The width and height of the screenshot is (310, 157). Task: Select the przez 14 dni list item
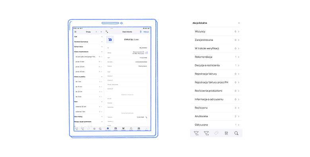[x=88, y=62]
